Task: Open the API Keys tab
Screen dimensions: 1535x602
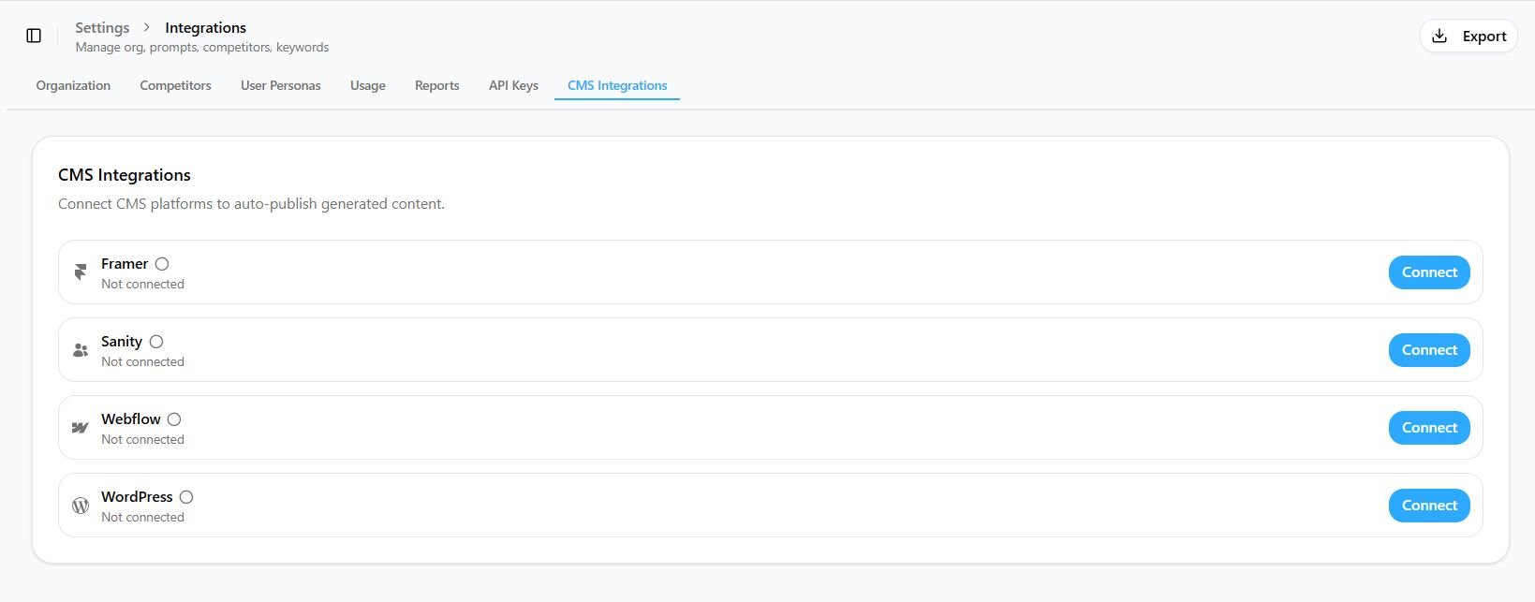Action: 513,85
